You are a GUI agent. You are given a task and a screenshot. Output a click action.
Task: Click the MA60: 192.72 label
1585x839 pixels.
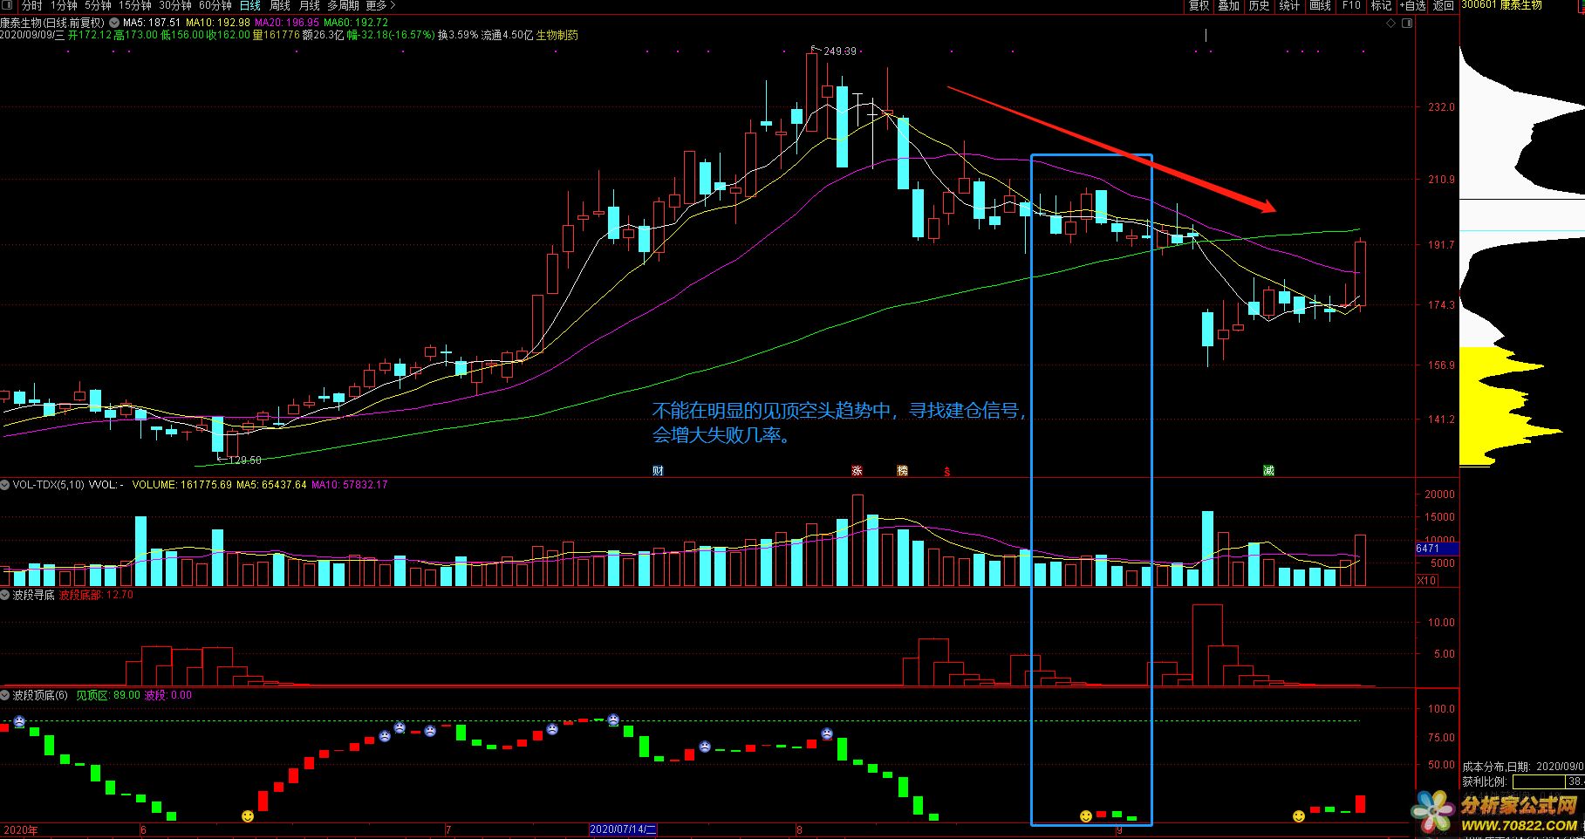pos(356,23)
